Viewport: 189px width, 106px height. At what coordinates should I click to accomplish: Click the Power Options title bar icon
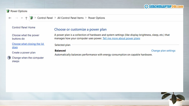pyautogui.click(x=8, y=11)
